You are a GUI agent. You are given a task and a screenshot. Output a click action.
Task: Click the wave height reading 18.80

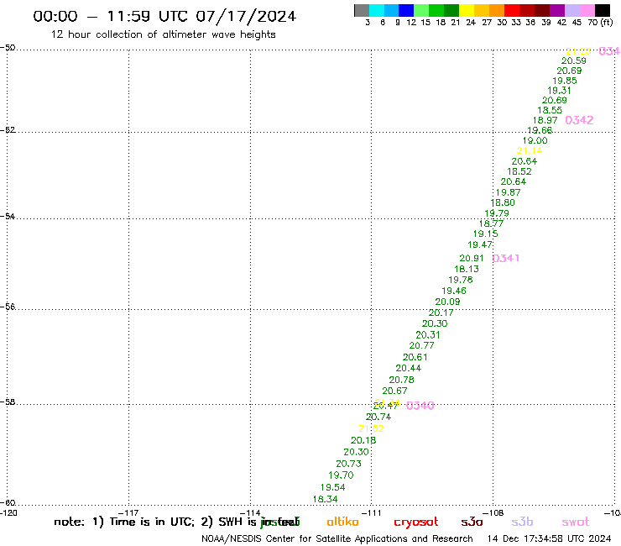[503, 202]
